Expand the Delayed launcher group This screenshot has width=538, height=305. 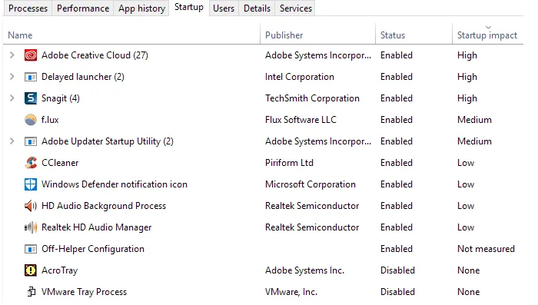(x=12, y=77)
